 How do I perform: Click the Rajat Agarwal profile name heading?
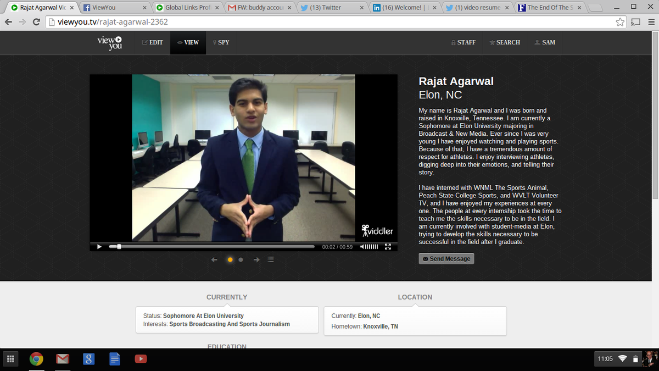(456, 81)
